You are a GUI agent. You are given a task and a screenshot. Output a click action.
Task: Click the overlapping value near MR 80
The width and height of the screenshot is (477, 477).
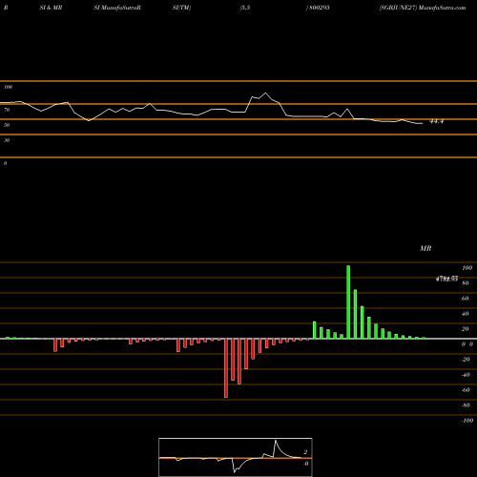click(x=446, y=279)
